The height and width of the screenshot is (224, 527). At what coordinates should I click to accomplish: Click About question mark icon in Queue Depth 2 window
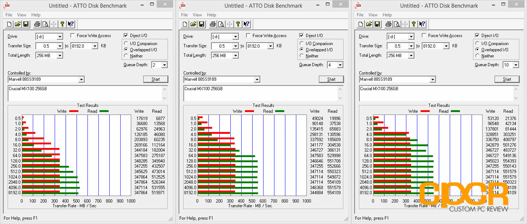coord(62,24)
